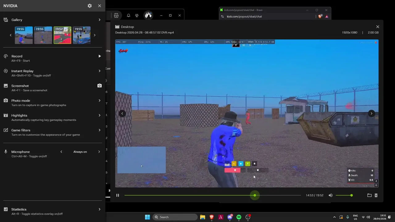Delete the video with trash icon
395x222 pixels.
(376, 195)
